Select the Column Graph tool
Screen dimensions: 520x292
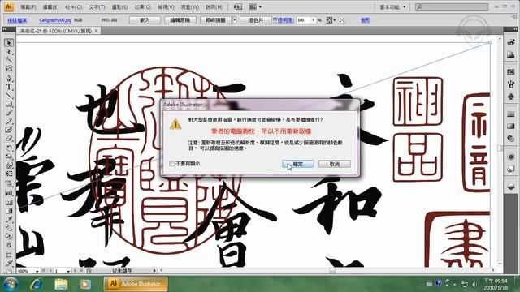[9, 193]
